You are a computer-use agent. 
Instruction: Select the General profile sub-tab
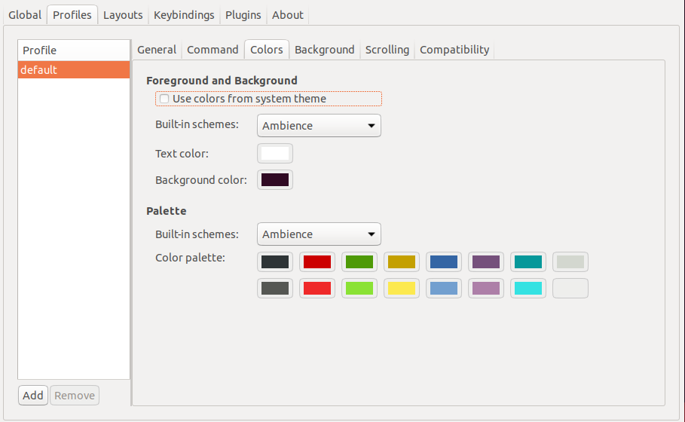157,50
